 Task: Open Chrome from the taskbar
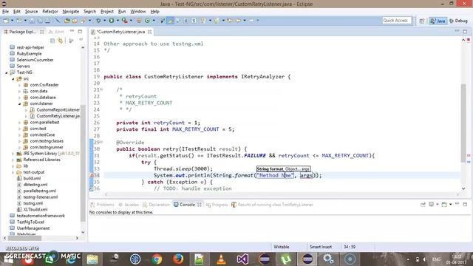pos(157,259)
